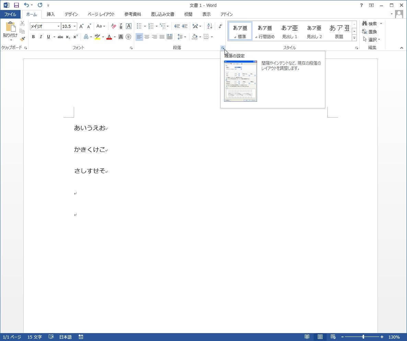
Task: Increase indent of the paragraph
Action: pyautogui.click(x=185, y=26)
